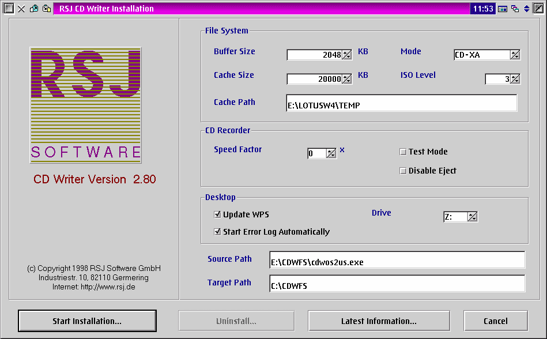Click the Buffer Size value field showing 2048

314,55
